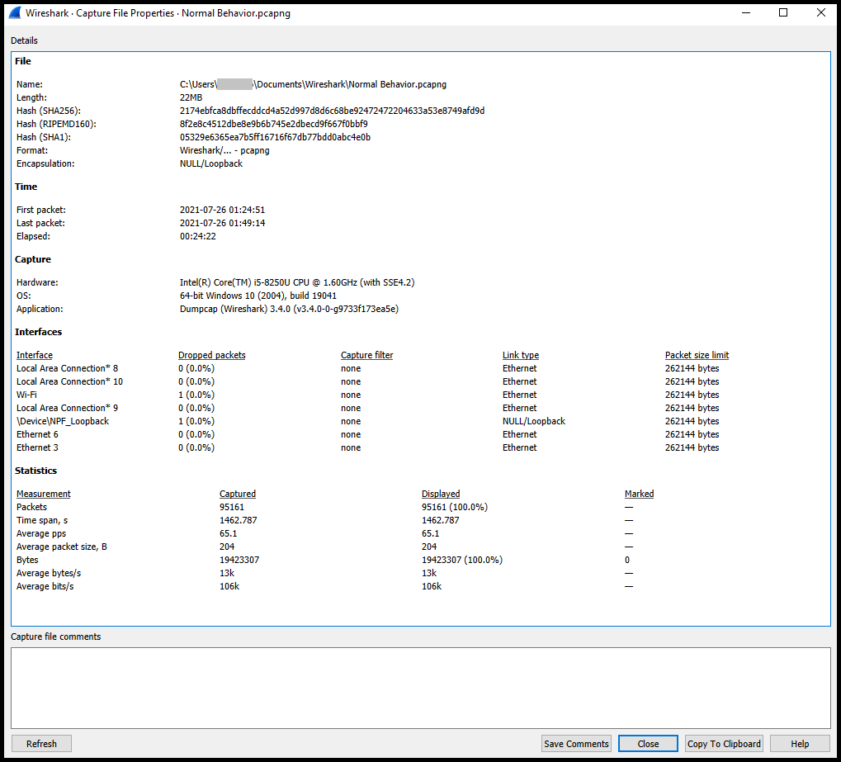
Task: Click the Wireshark fin icon in title bar
Action: (x=15, y=12)
